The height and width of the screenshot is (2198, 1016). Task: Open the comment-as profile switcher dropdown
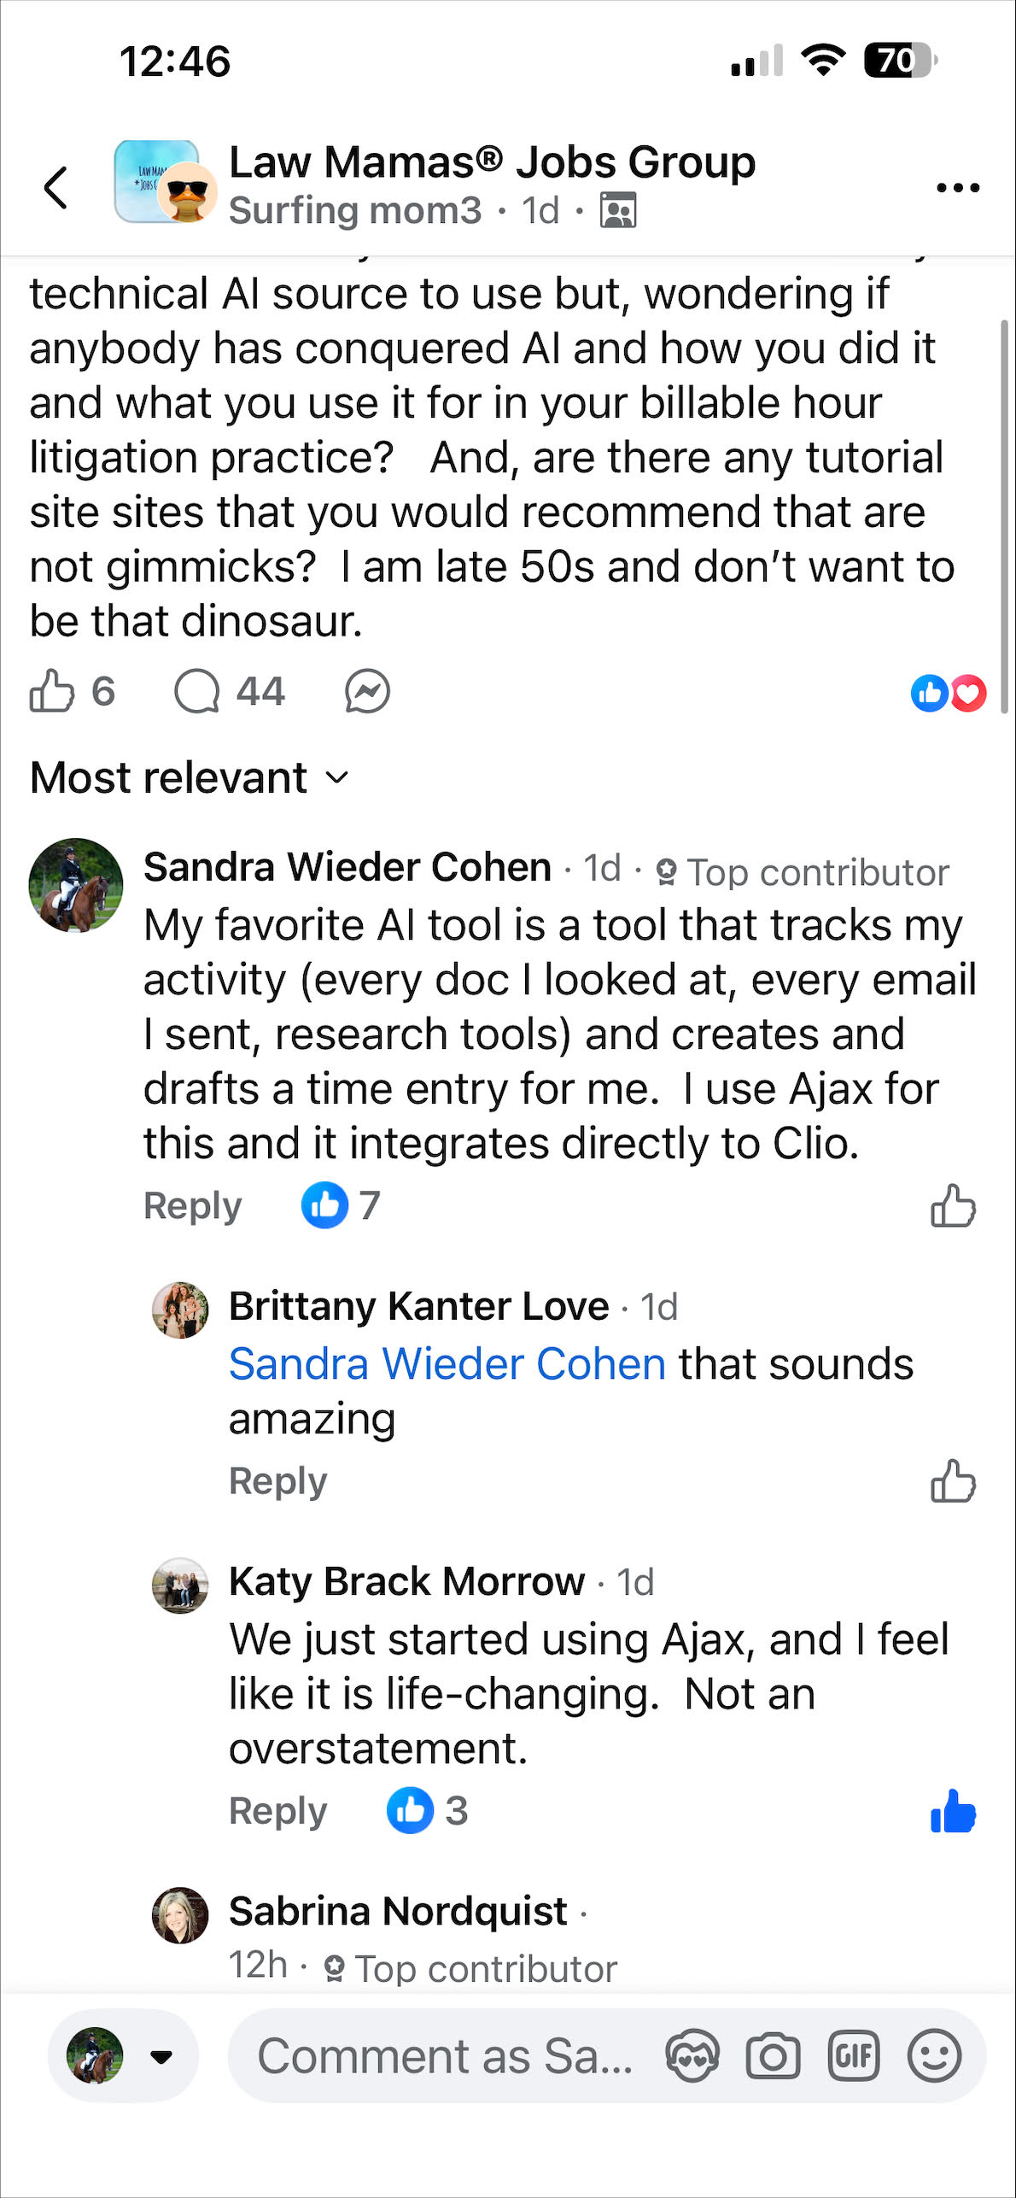[123, 2055]
